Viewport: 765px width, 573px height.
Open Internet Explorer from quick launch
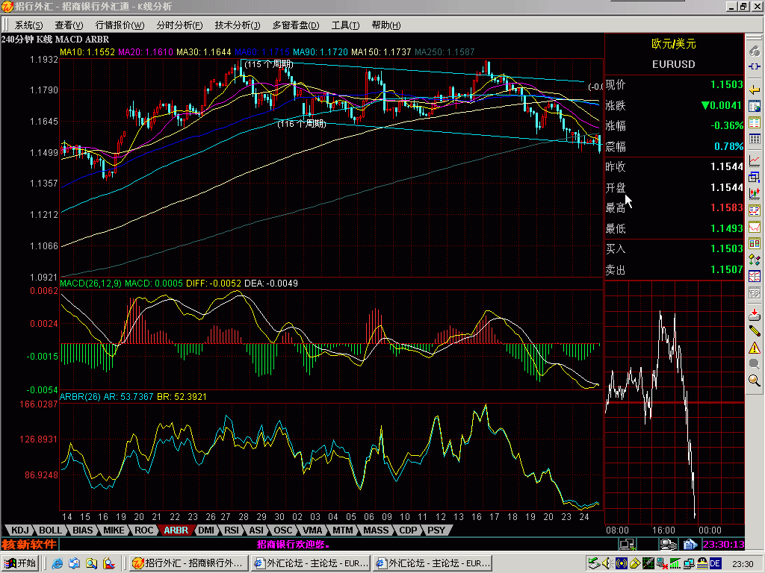(57, 564)
